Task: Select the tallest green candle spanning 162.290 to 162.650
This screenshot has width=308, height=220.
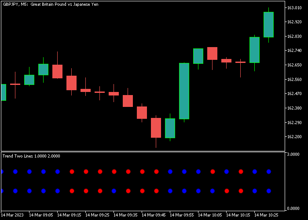Action: click(x=184, y=91)
